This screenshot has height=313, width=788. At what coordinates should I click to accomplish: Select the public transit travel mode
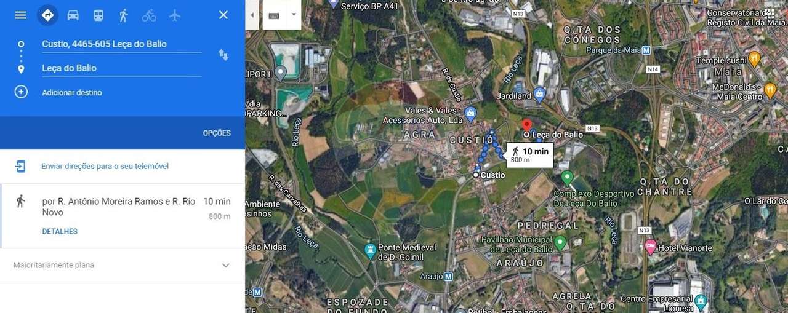[x=98, y=15]
